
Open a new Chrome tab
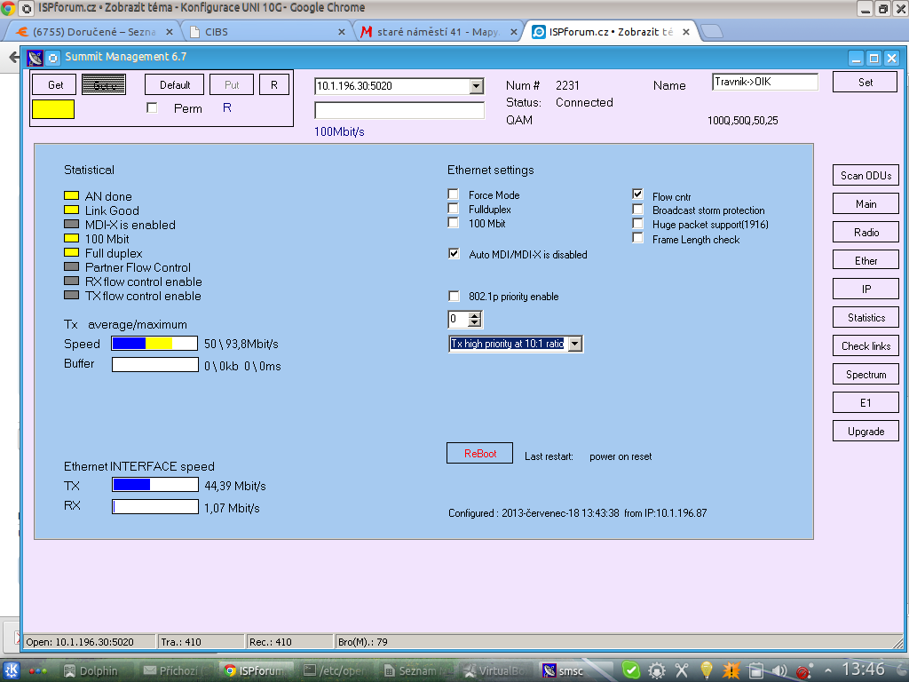[711, 31]
